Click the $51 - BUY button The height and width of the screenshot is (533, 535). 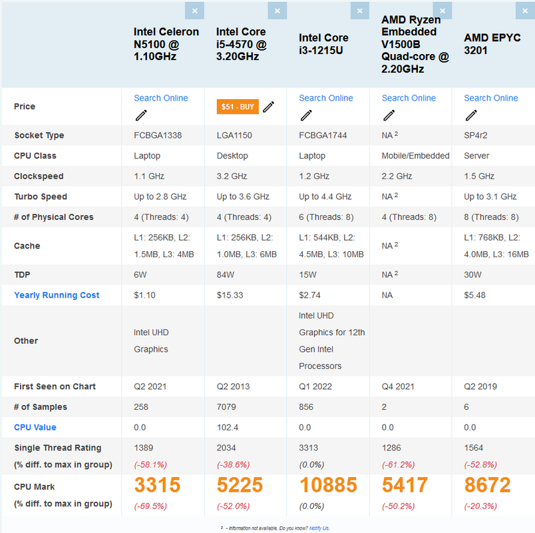[238, 107]
